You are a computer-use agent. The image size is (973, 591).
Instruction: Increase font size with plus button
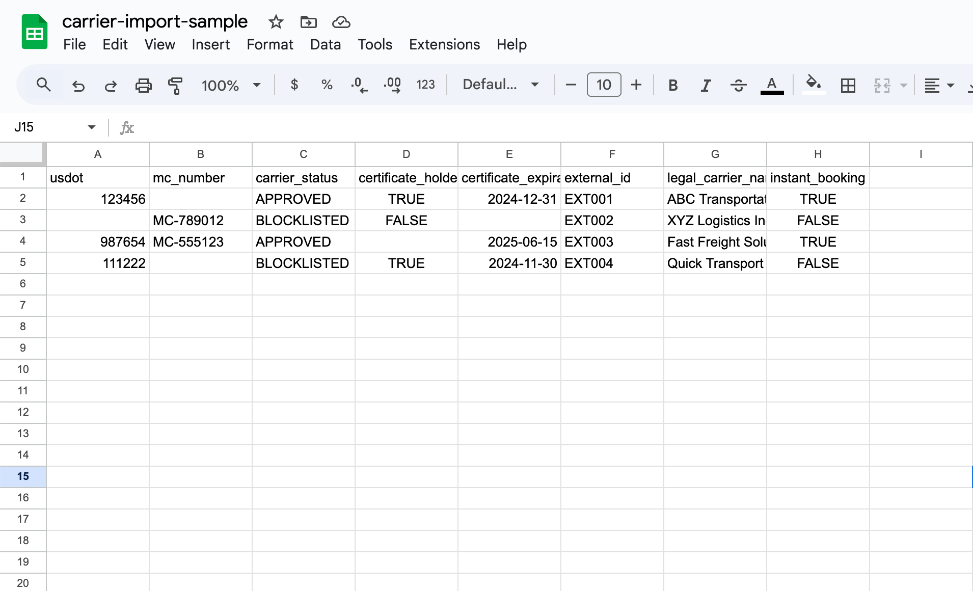coord(635,85)
